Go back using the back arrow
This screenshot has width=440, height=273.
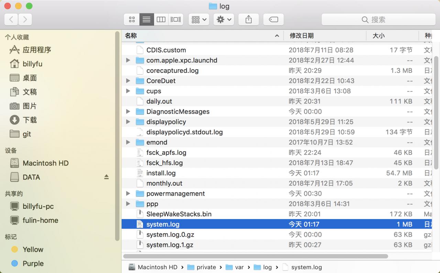(x=11, y=19)
